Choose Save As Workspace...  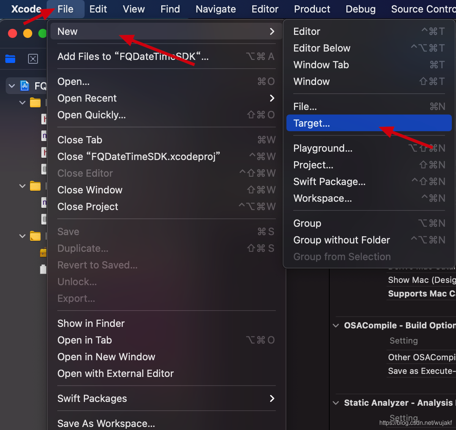tap(166, 423)
